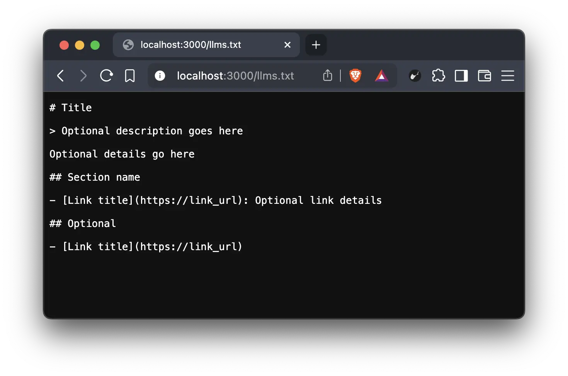Screen dimensions: 568x376
Task: Click the '## Section name' line
Action: tap(95, 177)
